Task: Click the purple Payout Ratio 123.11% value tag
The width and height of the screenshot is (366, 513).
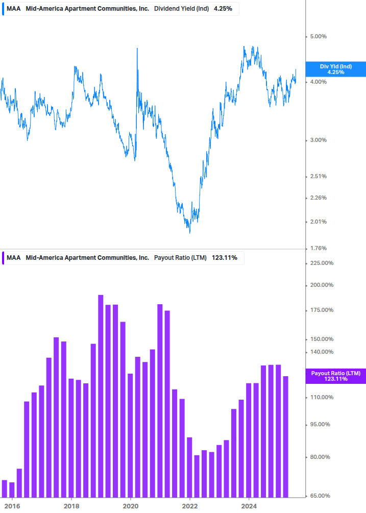Action: [x=335, y=376]
